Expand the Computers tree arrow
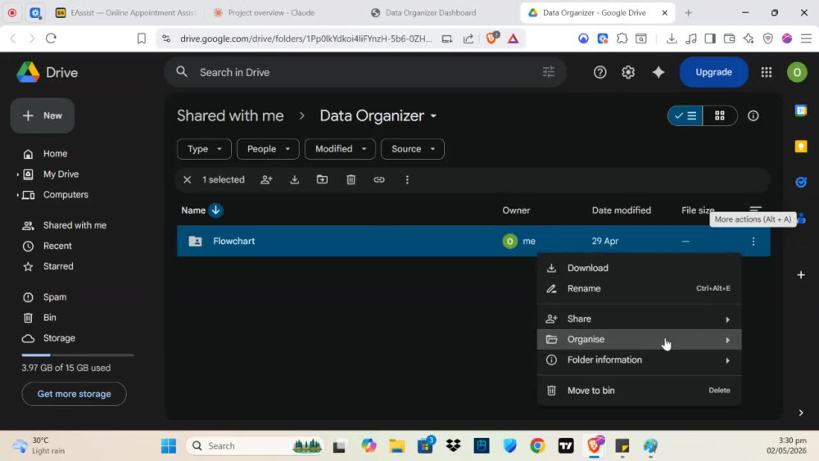Viewport: 819px width, 461px height. coord(18,195)
